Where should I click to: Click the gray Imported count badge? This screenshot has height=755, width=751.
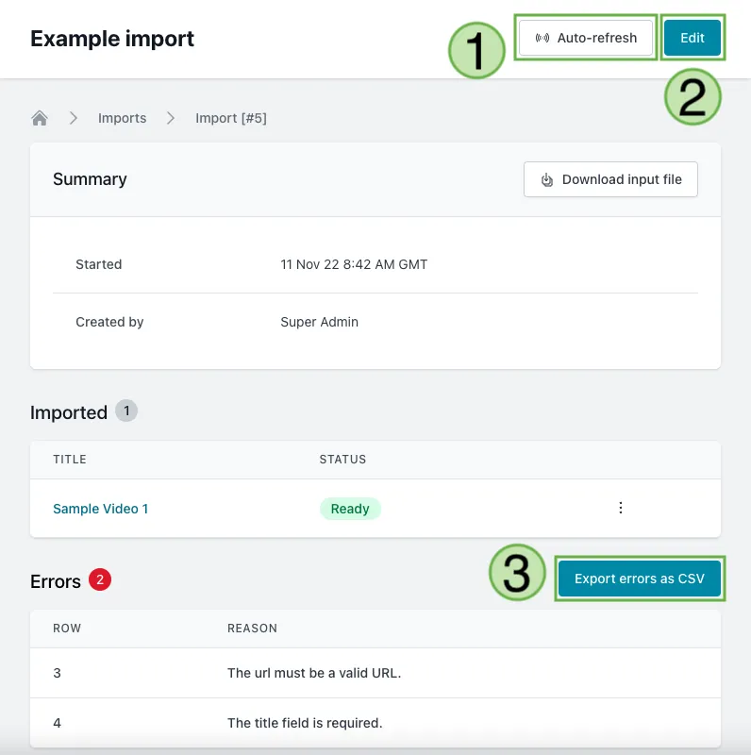click(125, 411)
